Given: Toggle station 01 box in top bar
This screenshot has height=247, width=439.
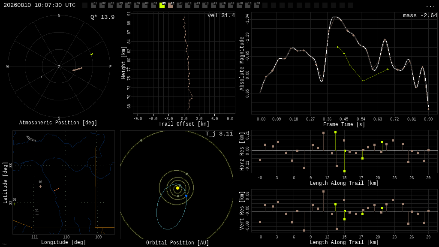Looking at the screenshot, I should pos(94,5).
